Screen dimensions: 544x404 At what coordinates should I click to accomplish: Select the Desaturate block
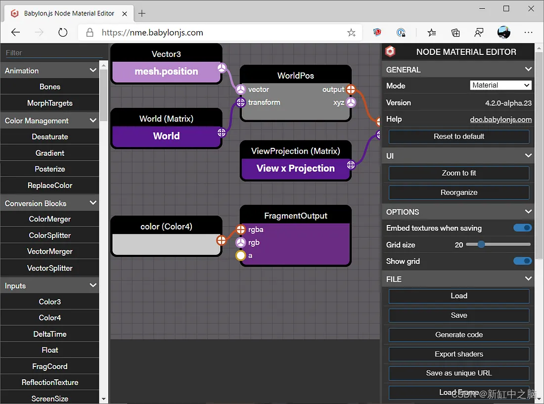[49, 136]
